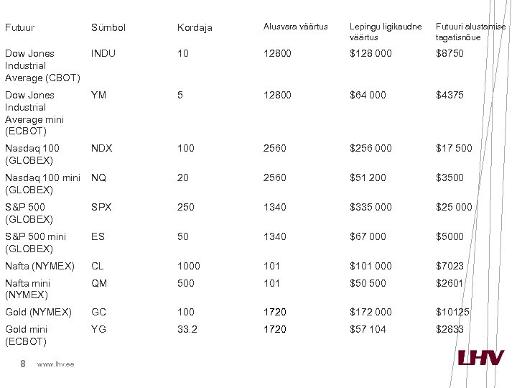
Task: Click the Alusvara väärtus header
Action: (x=295, y=27)
